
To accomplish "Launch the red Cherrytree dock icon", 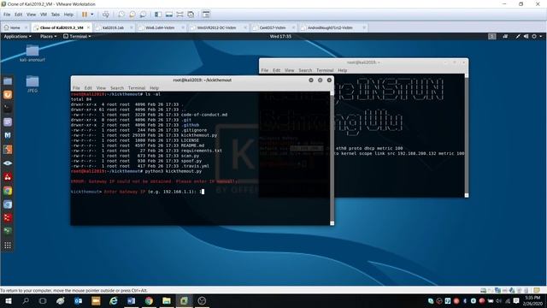I will click(x=8, y=177).
